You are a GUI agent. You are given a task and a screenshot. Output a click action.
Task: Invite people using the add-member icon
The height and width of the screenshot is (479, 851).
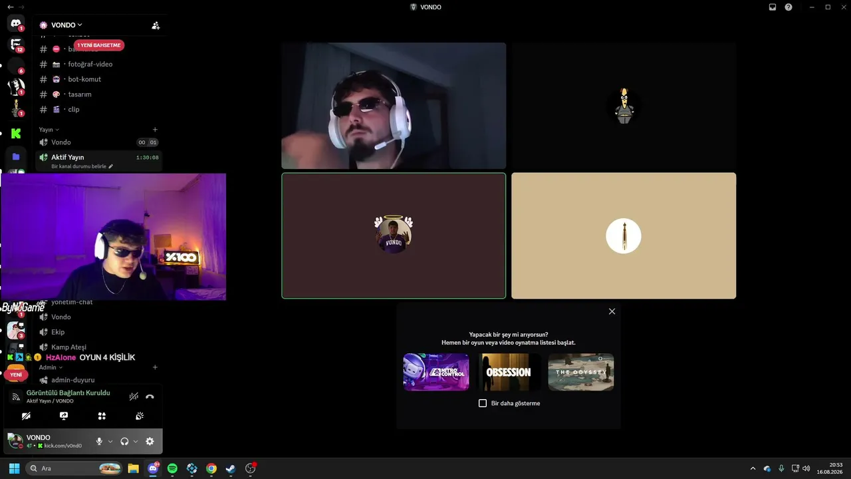(156, 25)
